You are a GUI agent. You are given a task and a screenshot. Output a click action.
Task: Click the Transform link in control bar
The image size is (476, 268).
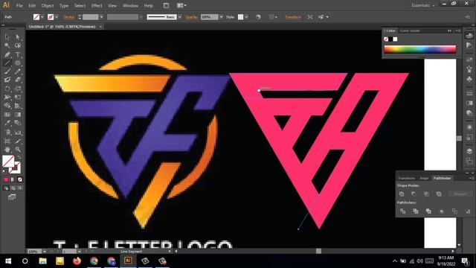[x=292, y=17]
